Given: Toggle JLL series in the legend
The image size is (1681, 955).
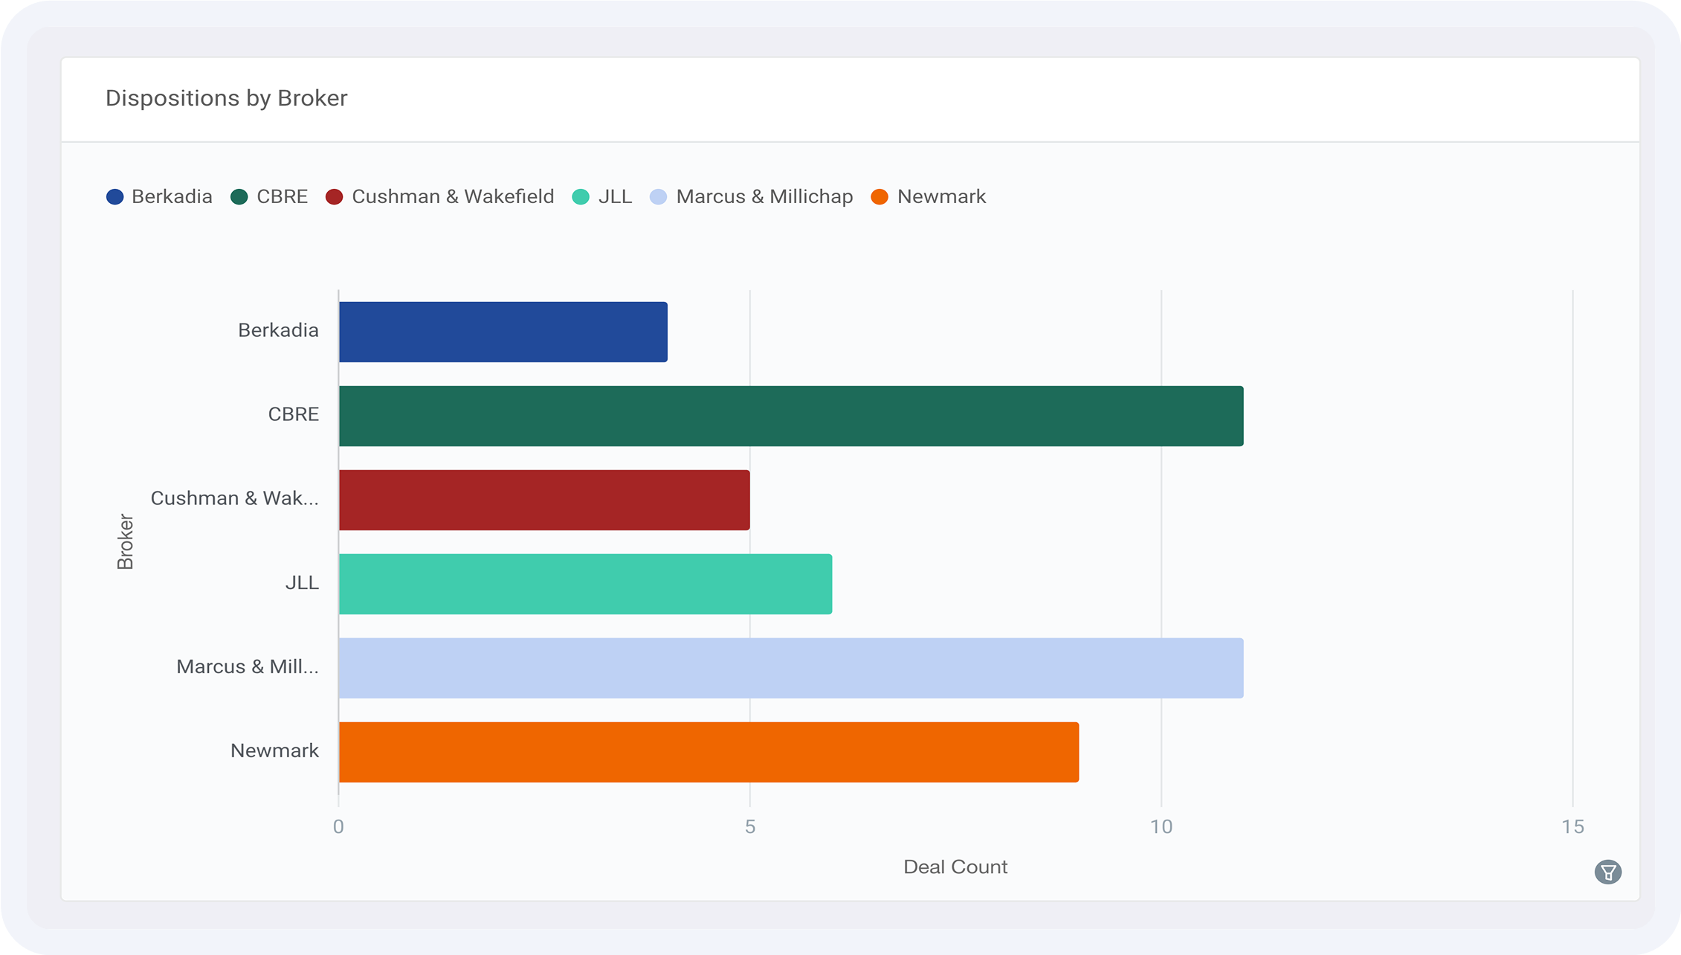Looking at the screenshot, I should tap(602, 196).
